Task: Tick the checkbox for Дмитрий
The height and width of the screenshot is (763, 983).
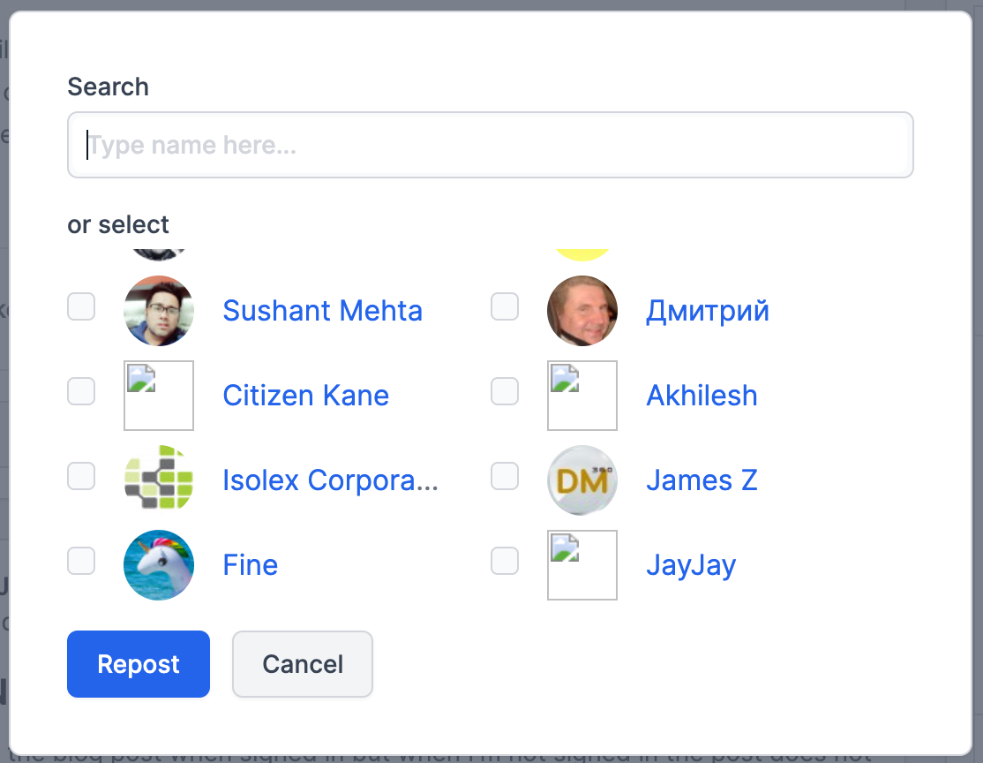Action: click(505, 306)
